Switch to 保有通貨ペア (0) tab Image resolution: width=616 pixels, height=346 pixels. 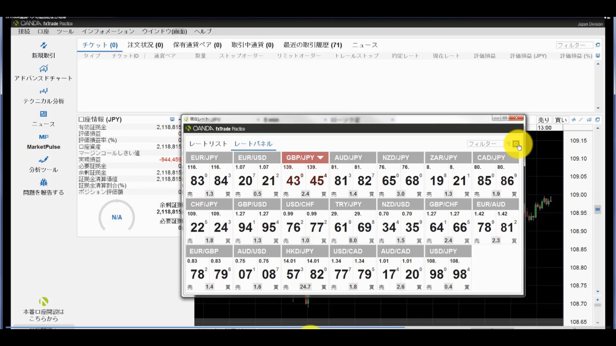[197, 45]
